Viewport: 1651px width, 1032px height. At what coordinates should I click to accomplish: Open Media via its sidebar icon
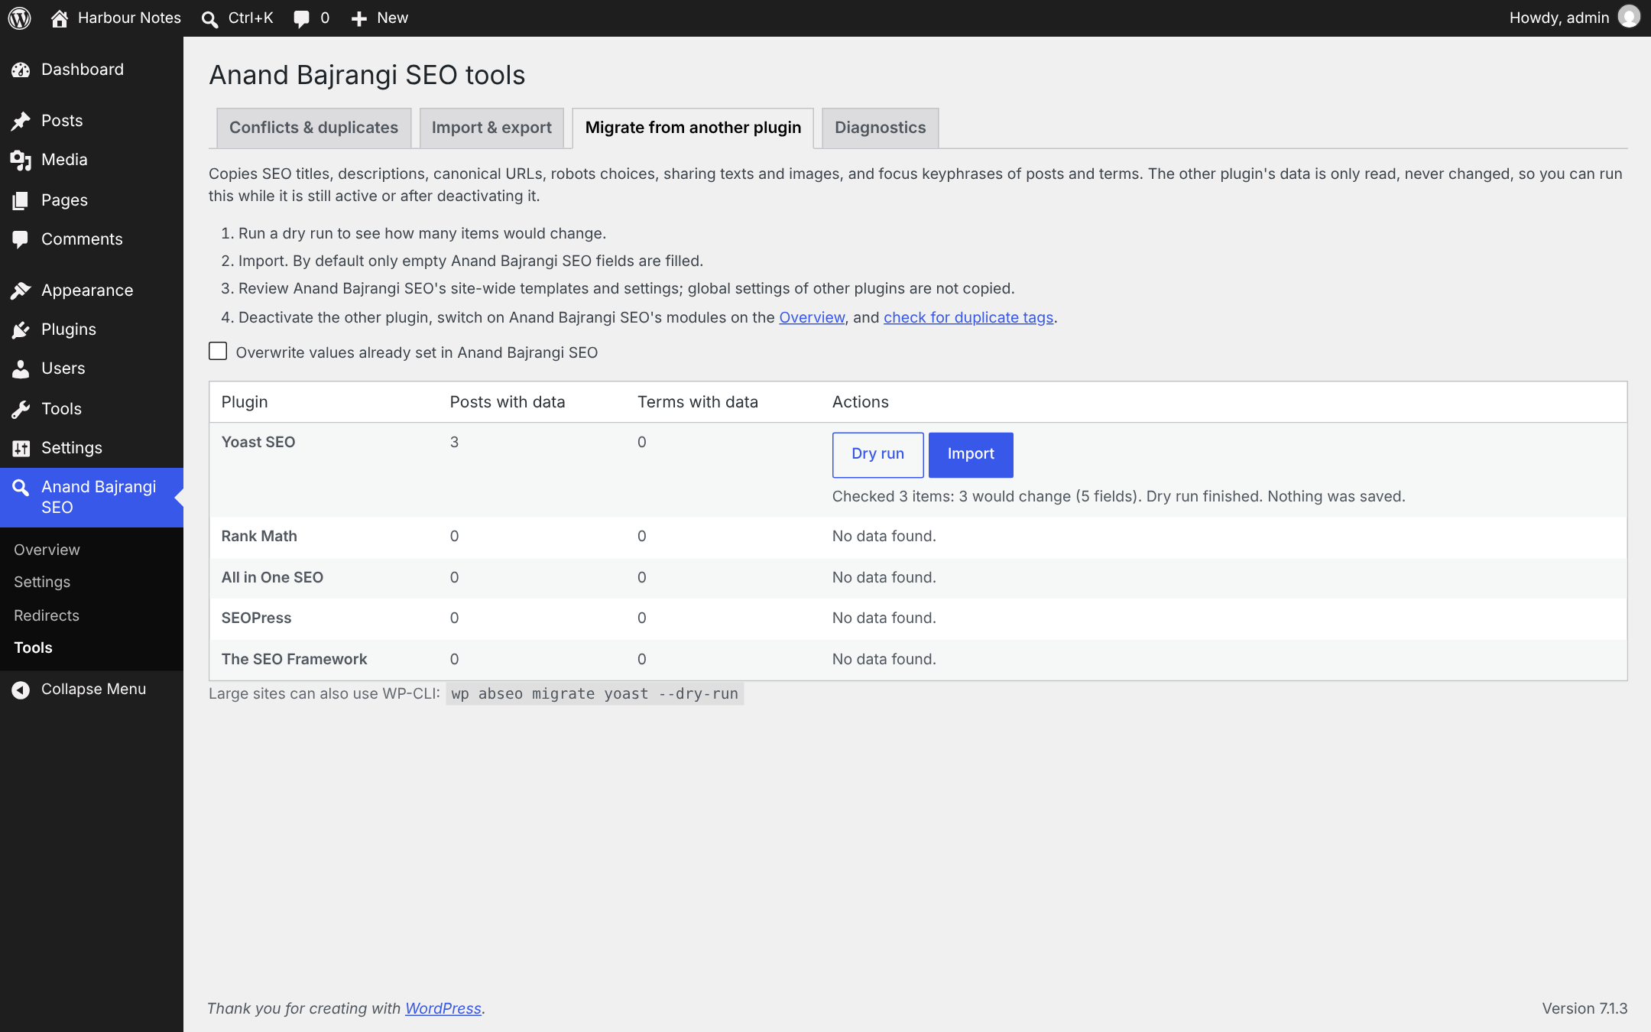click(x=21, y=160)
